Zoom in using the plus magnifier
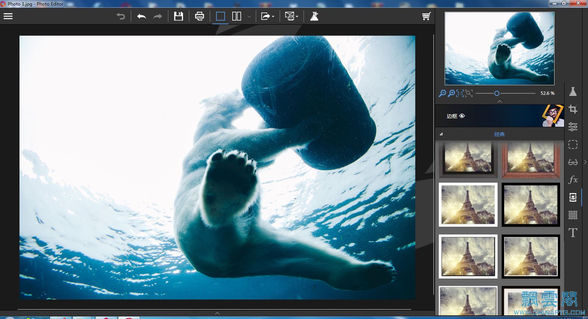Viewport: 588px width, 319px height. (451, 93)
